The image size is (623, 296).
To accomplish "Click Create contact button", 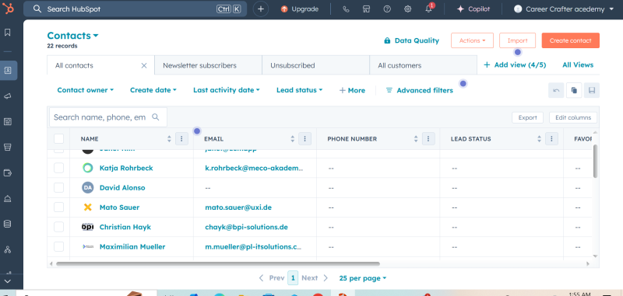I will coord(571,40).
